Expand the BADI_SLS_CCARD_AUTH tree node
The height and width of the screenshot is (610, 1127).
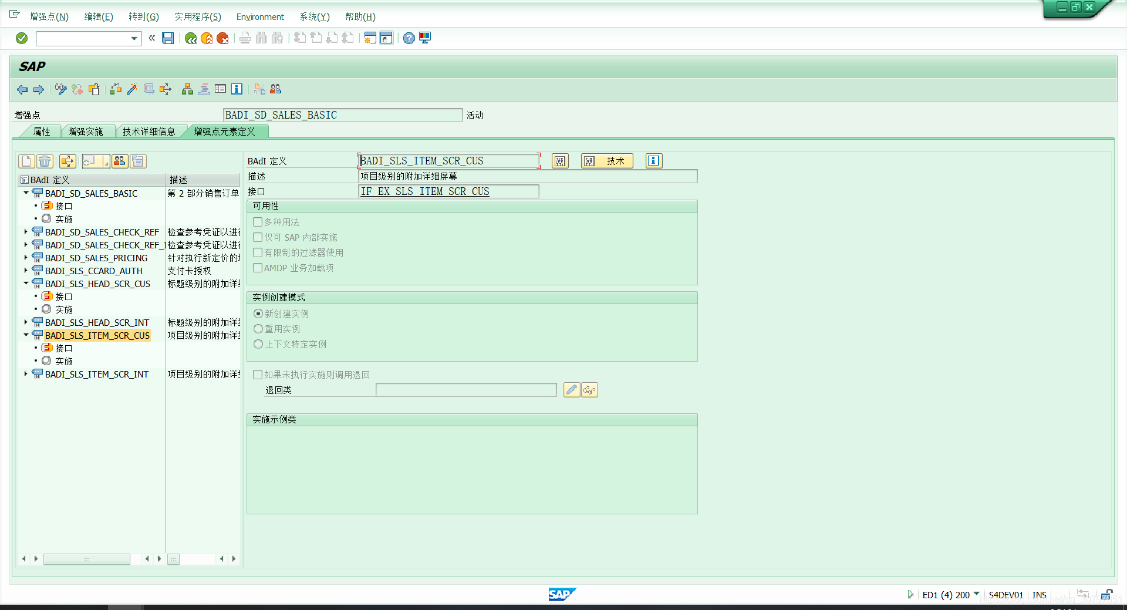(26, 271)
